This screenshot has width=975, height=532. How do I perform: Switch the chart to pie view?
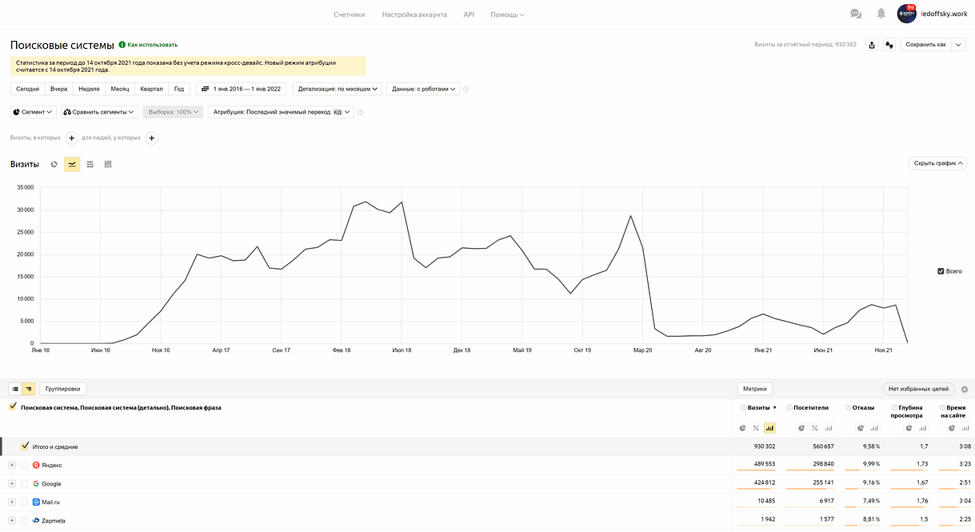click(54, 164)
